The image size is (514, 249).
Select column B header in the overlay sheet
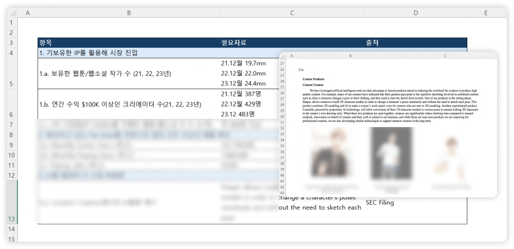tap(350, 55)
